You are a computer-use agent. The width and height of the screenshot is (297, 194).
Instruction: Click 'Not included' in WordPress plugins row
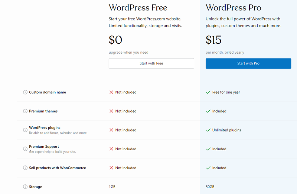pyautogui.click(x=126, y=130)
